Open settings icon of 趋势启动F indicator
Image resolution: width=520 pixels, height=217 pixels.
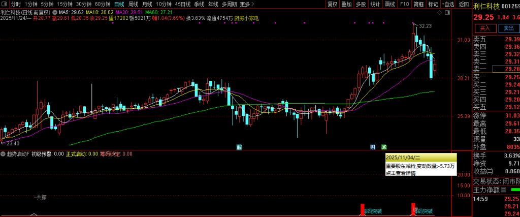click(4, 154)
